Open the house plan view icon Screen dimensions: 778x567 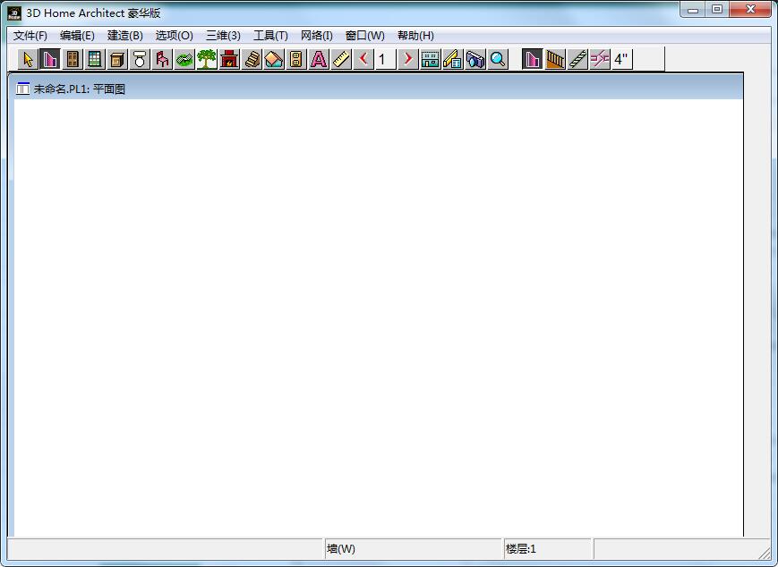tap(430, 59)
